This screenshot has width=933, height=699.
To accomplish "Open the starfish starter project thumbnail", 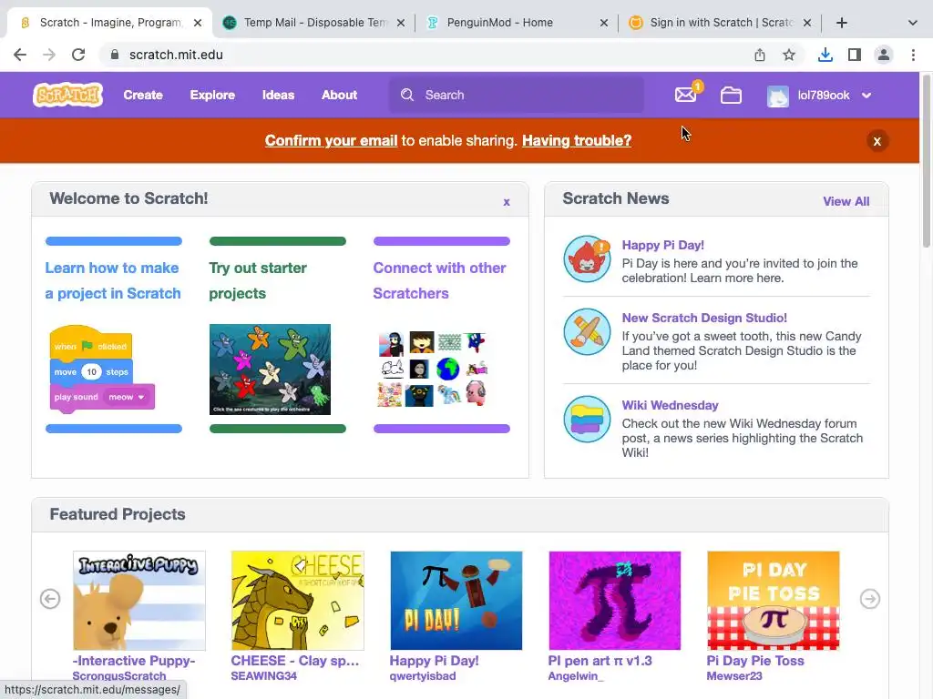I will (x=270, y=370).
